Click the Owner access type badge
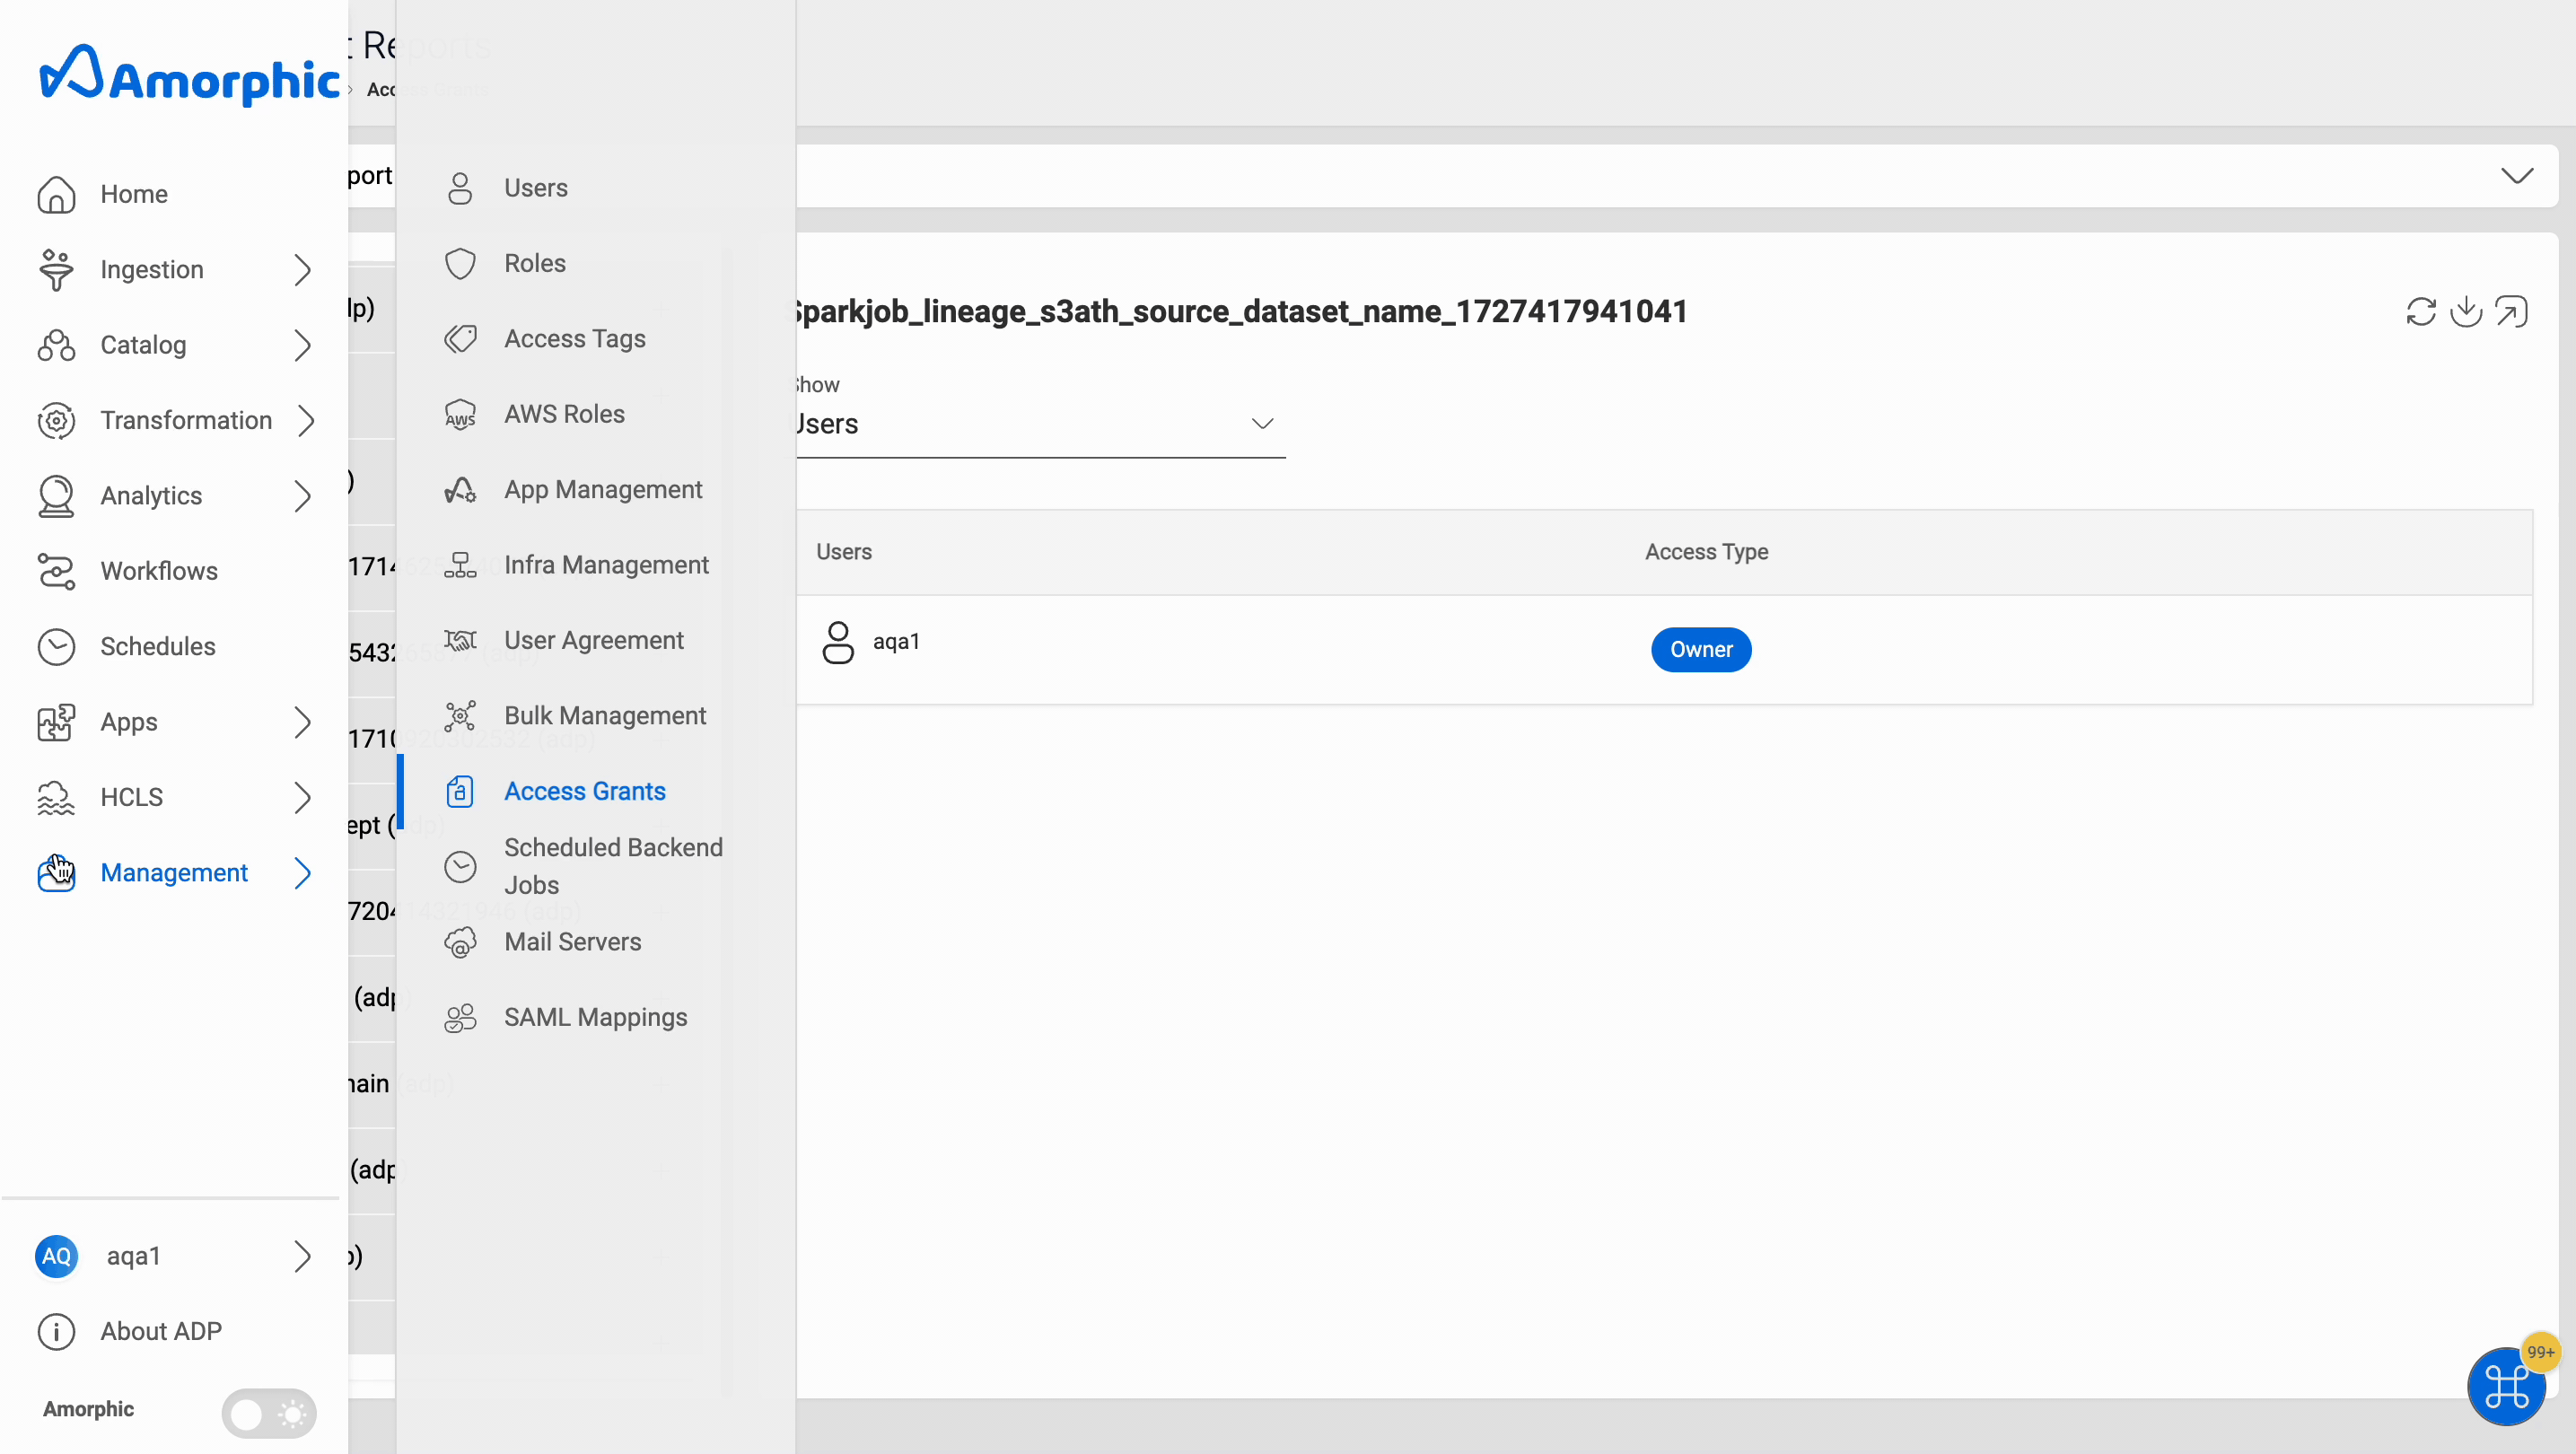2576x1454 pixels. [x=1701, y=650]
